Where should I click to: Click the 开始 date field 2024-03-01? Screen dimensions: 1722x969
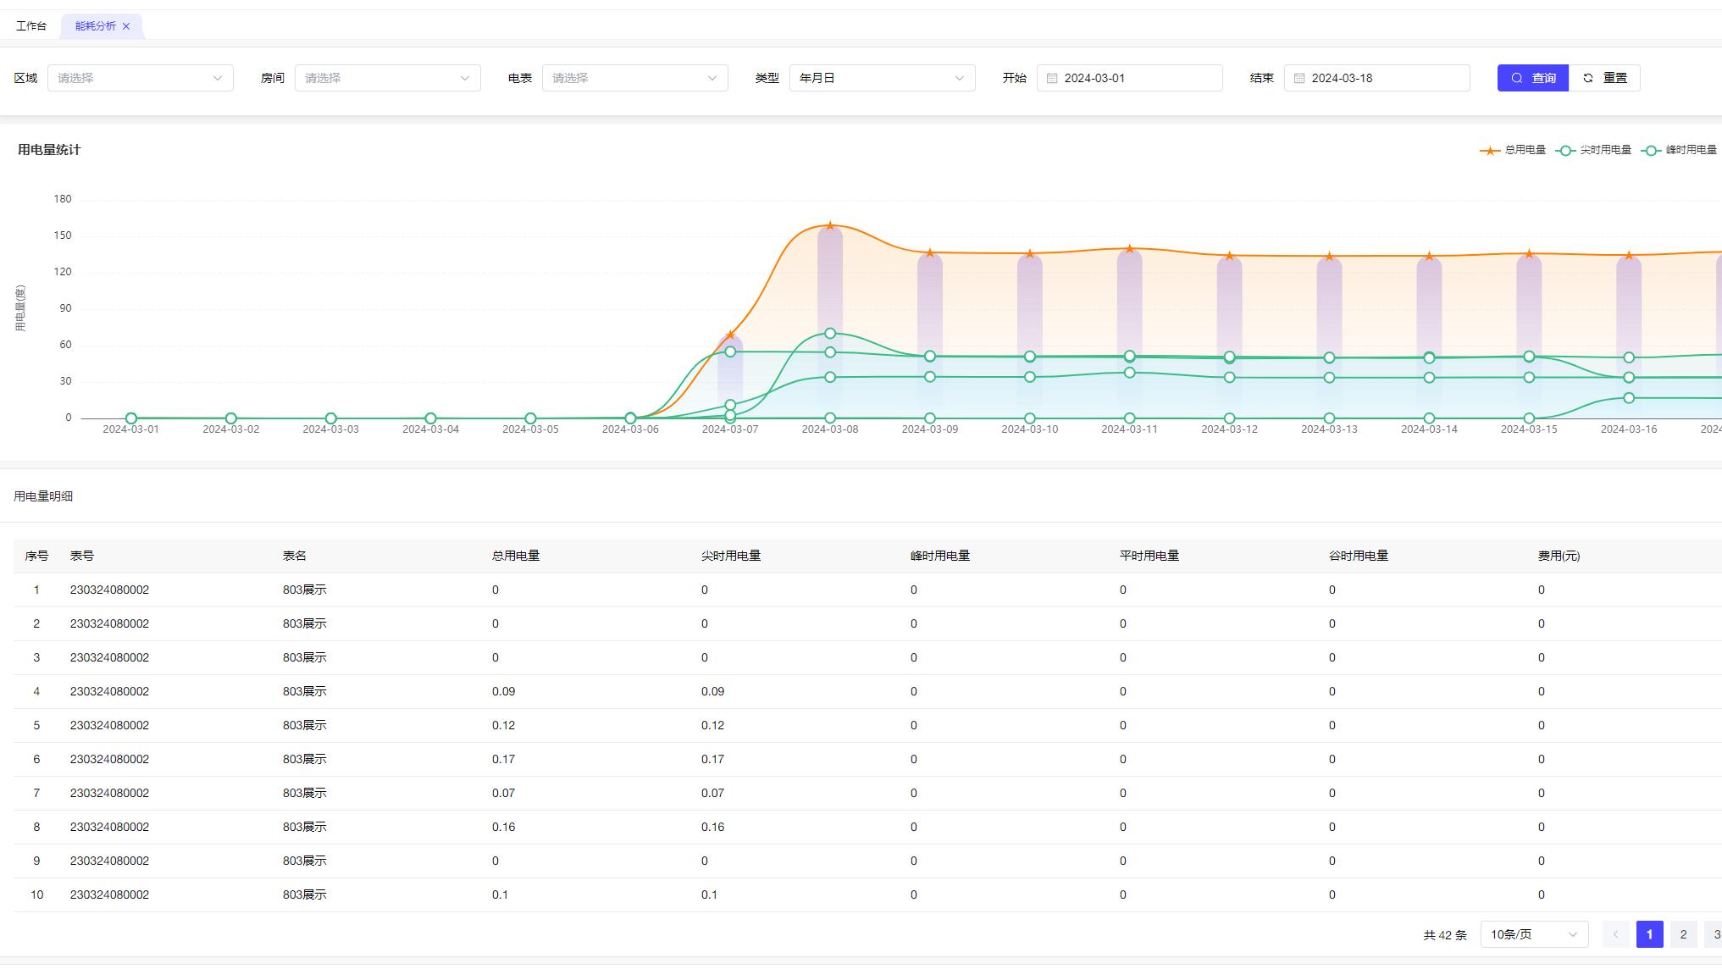(x=1130, y=78)
